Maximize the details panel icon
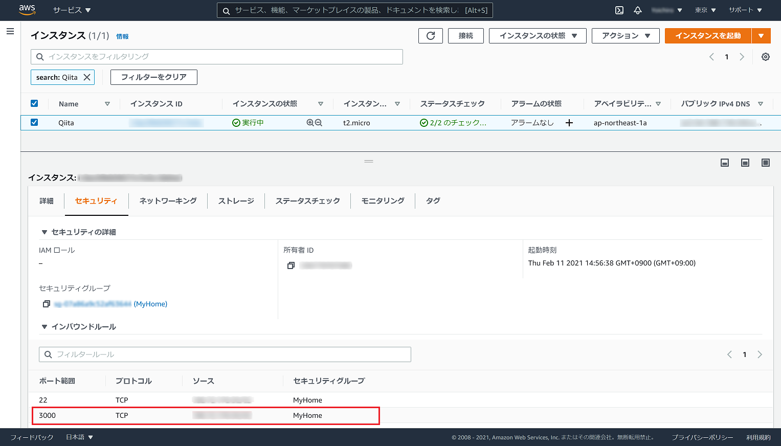Screen dimensions: 781x446 click(766, 163)
